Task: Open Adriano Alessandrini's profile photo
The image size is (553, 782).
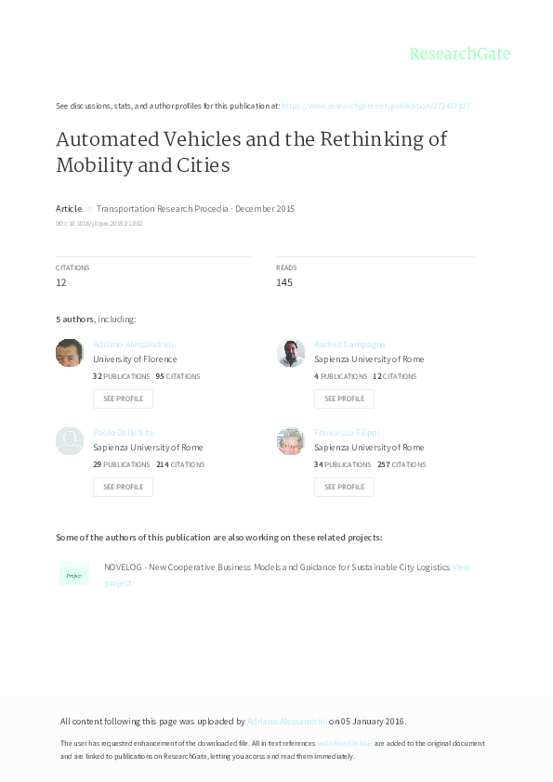Action: (69, 353)
